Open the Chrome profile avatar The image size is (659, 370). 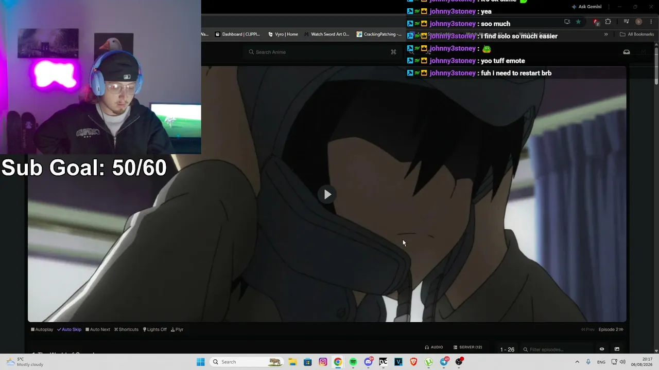(x=638, y=22)
